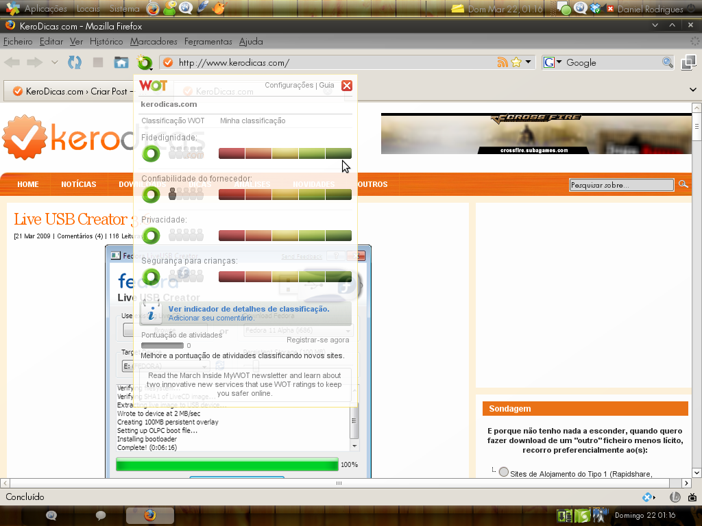Click the search magnifier in Google box
Screen dimensions: 702x526
(x=667, y=62)
